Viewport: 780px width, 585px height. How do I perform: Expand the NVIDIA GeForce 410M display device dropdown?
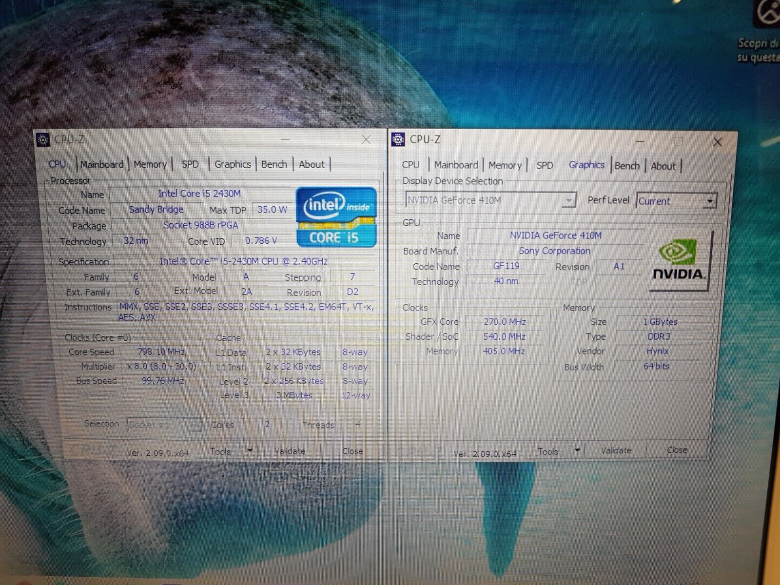tap(490, 200)
